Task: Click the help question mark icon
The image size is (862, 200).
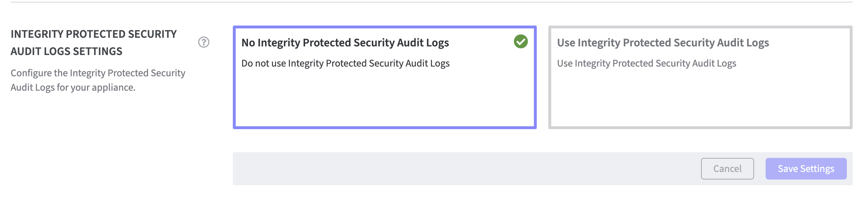Action: [204, 42]
